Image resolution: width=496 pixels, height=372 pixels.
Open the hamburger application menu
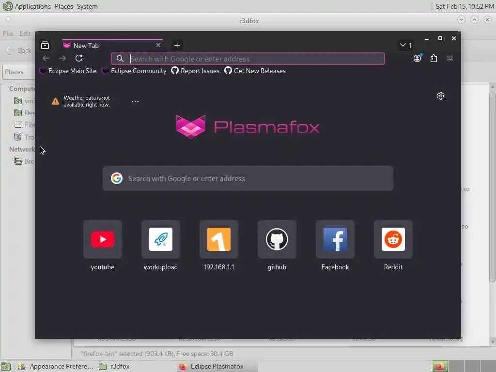[450, 58]
